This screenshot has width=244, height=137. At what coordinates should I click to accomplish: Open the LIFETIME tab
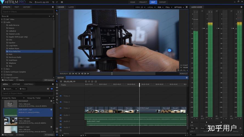[16, 84]
